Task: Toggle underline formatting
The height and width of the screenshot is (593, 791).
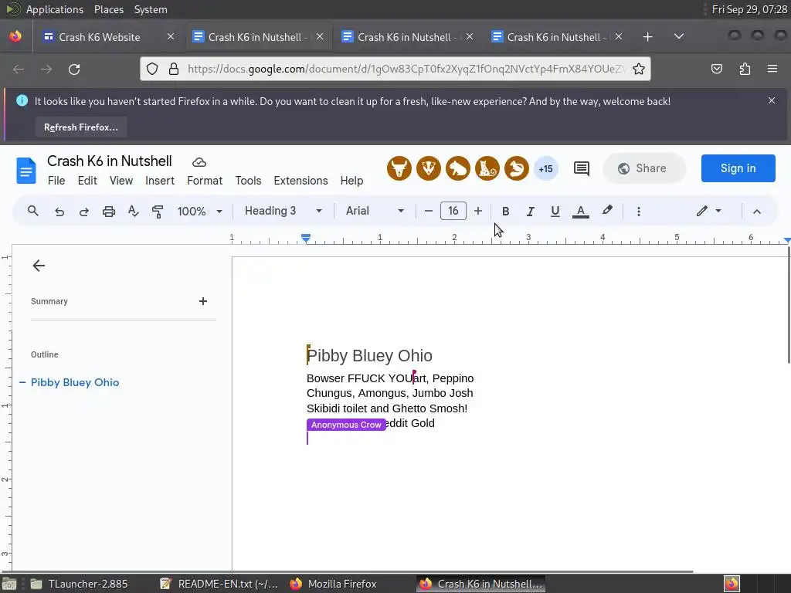Action: [555, 212]
